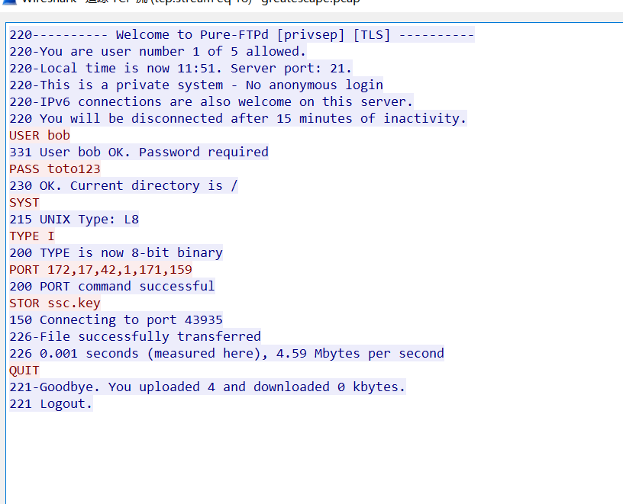Click the 'Local time is now 11:51' line
This screenshot has width=623, height=504.
pos(181,69)
